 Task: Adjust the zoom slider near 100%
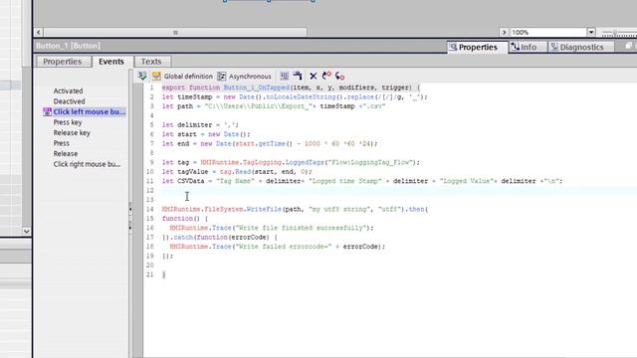615,32
